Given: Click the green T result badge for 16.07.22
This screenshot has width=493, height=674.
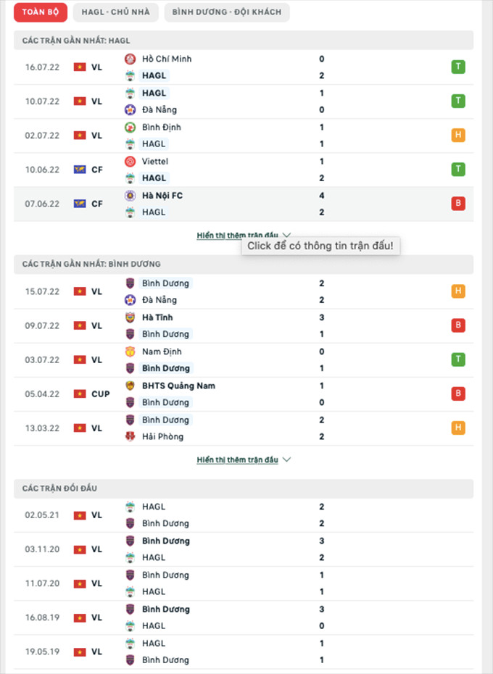Looking at the screenshot, I should pos(457,67).
